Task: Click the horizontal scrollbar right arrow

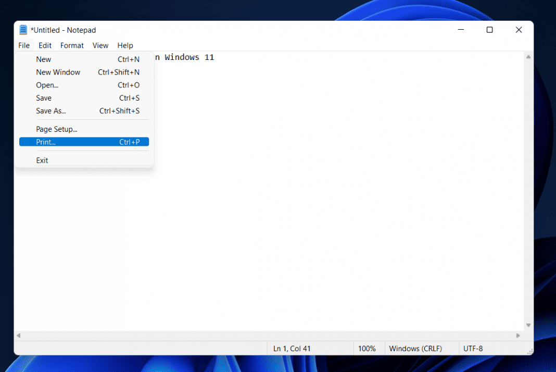Action: [x=518, y=336]
